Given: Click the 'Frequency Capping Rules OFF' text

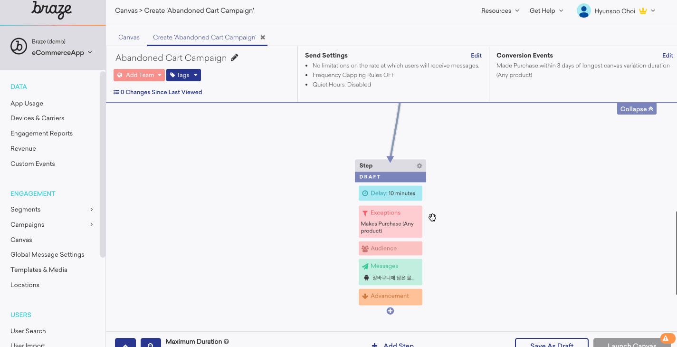Looking at the screenshot, I should pyautogui.click(x=353, y=75).
